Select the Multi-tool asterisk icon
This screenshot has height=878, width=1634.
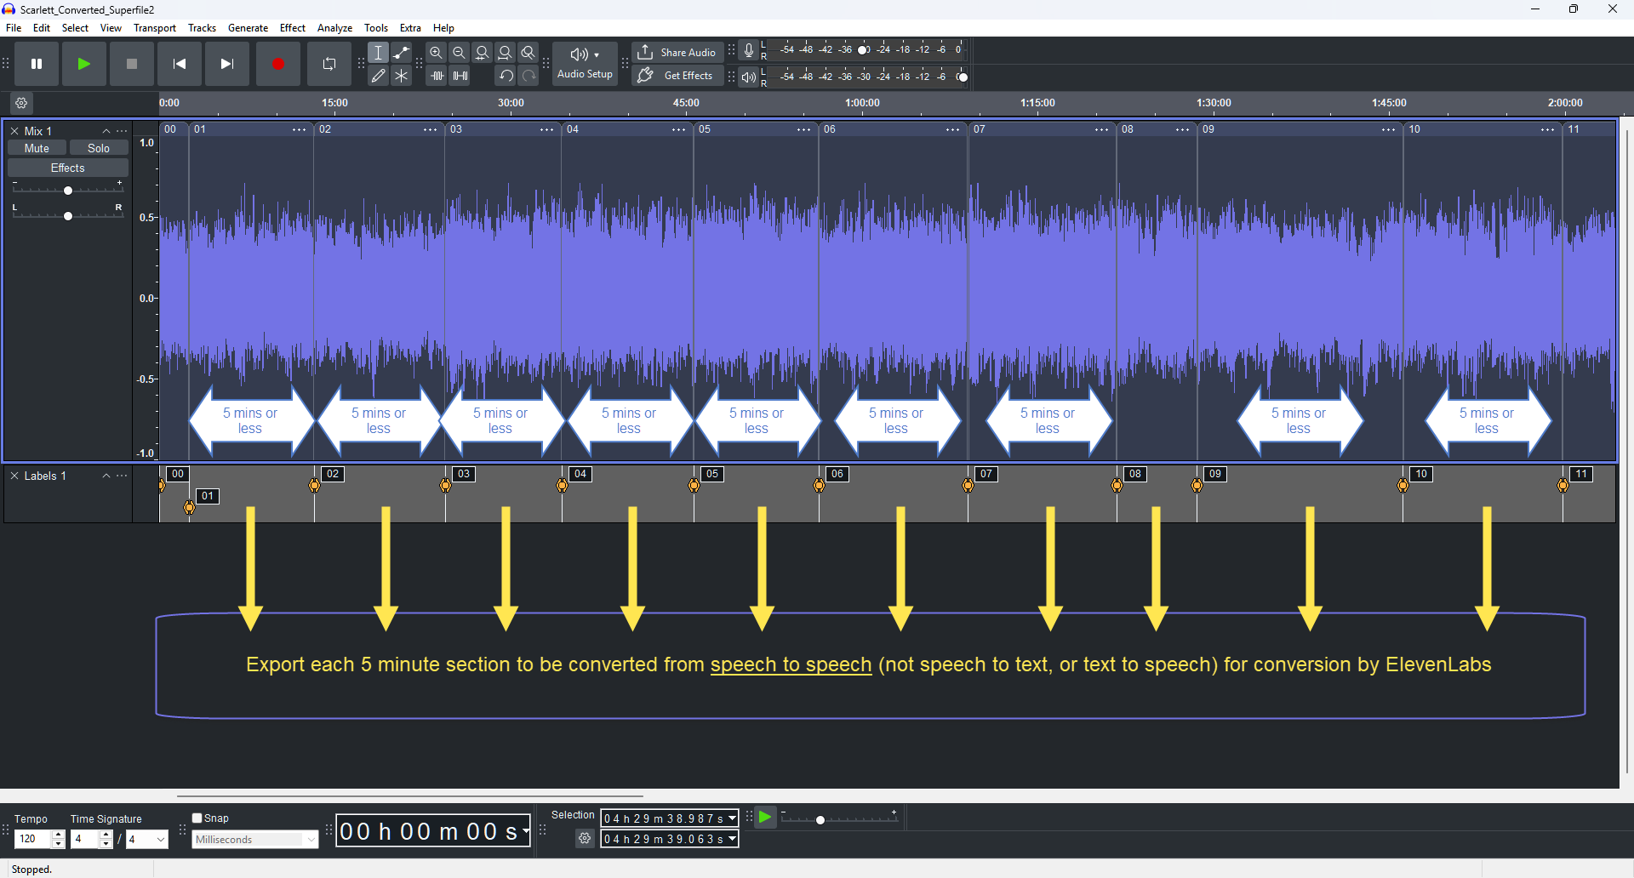pos(402,76)
